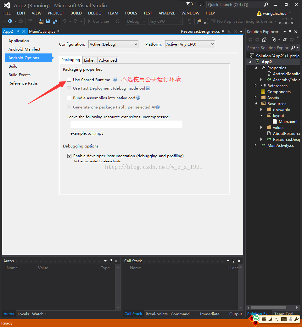Uncheck Enable developer instrumentation checkbox
Screen dimensions: 302x327
[69, 156]
